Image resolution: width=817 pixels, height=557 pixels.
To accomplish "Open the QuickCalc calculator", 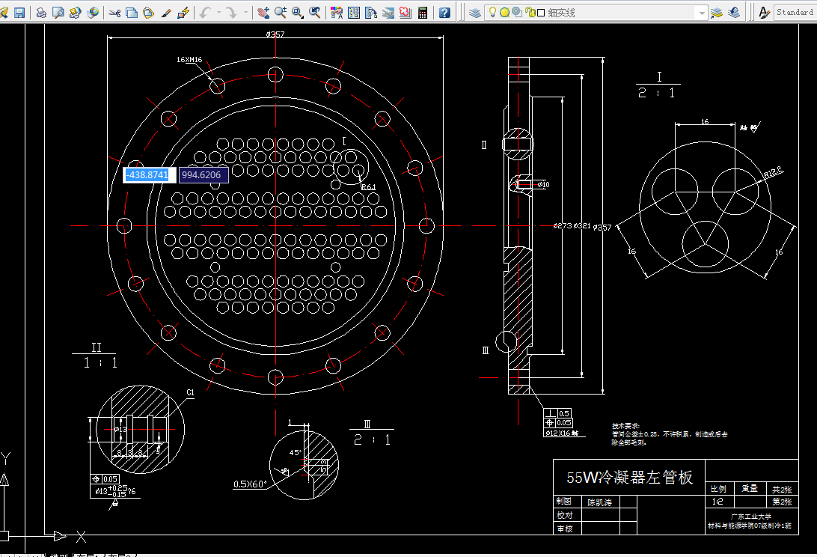I will click(423, 13).
